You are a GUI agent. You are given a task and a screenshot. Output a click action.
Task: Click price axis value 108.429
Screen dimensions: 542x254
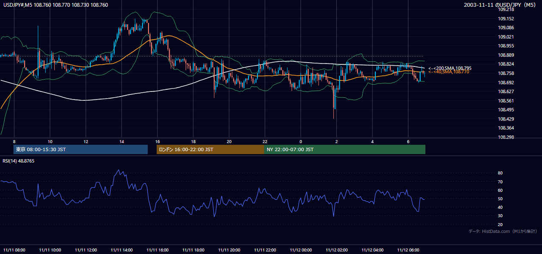[506, 119]
